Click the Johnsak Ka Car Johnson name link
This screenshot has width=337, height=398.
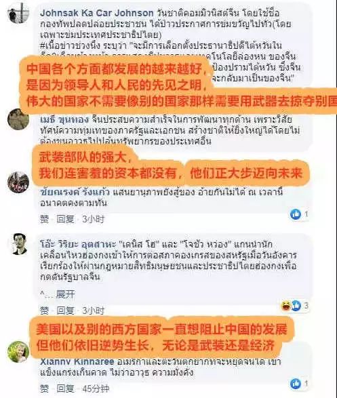[97, 13]
